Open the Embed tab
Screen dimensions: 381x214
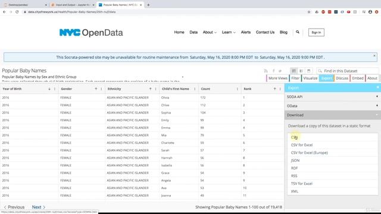[x=357, y=78]
